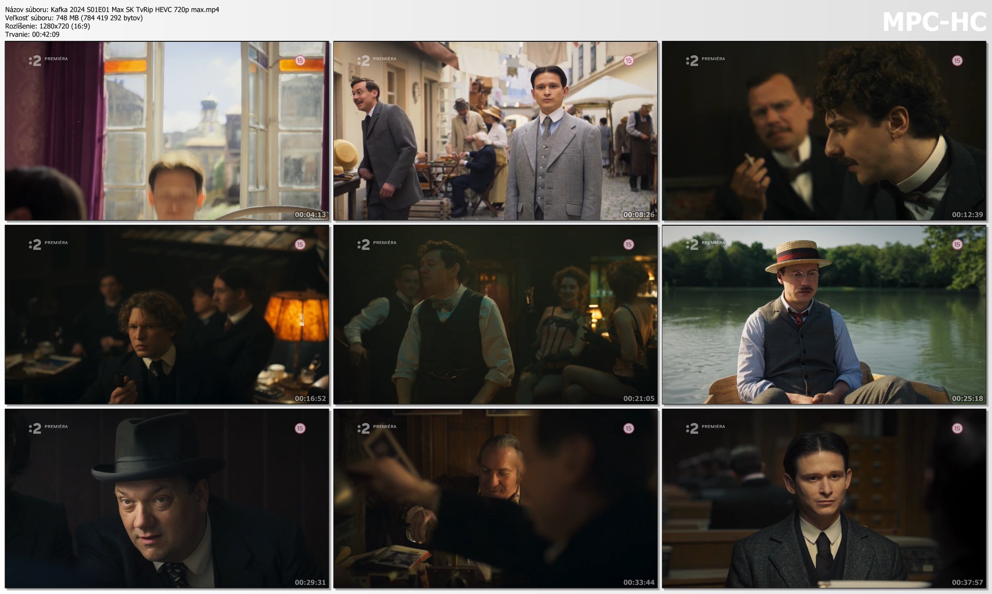Select the file name text line
The image size is (992, 594).
(x=112, y=9)
